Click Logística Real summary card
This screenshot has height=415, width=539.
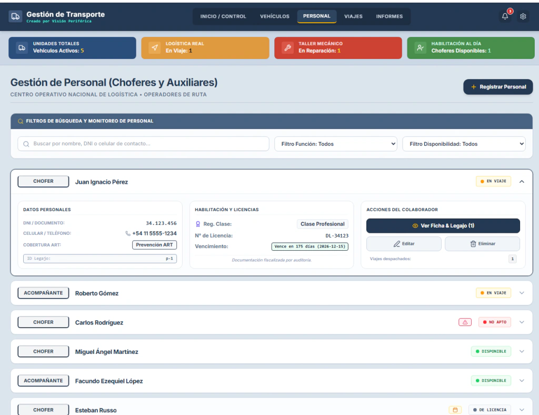(x=205, y=48)
